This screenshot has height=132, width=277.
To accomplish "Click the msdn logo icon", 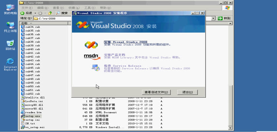I will pos(92,56).
